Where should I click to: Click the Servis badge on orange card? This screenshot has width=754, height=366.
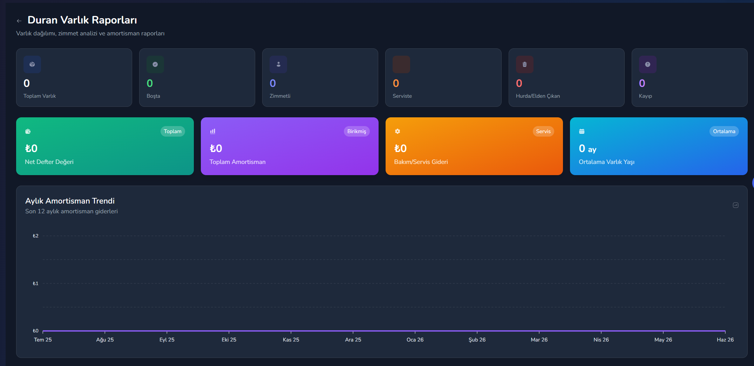click(x=543, y=131)
